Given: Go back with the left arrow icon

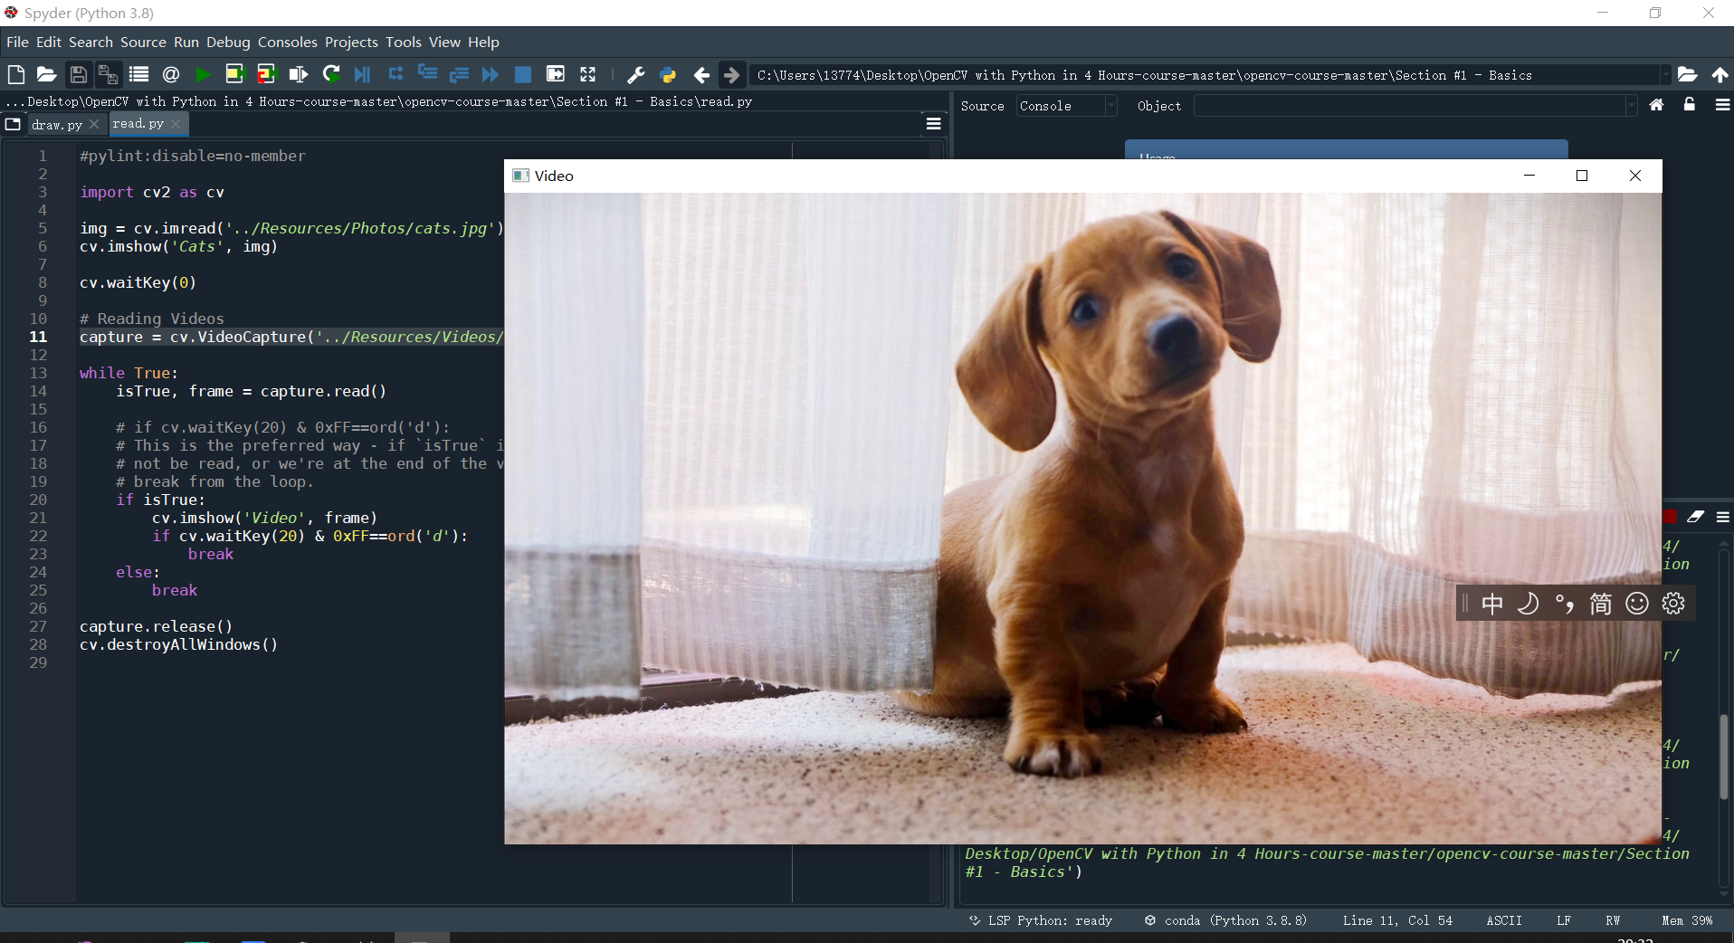Looking at the screenshot, I should [x=700, y=74].
